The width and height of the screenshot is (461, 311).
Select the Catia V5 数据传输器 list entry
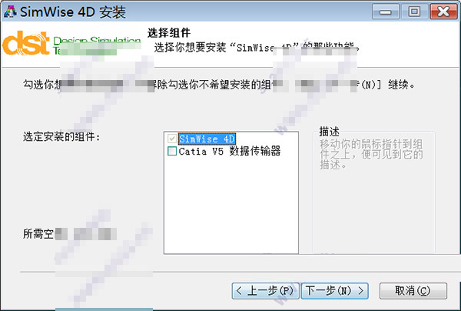[x=230, y=151]
